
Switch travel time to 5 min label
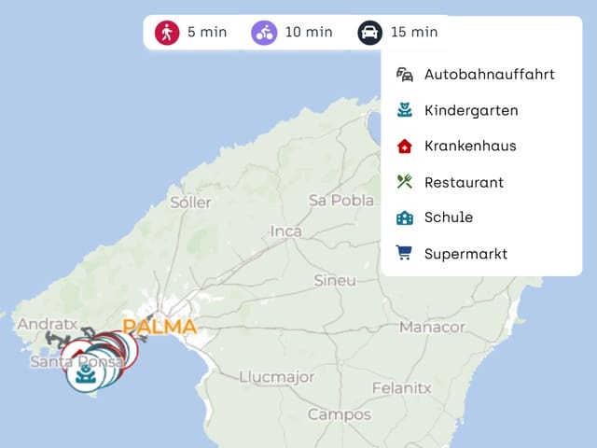207,32
